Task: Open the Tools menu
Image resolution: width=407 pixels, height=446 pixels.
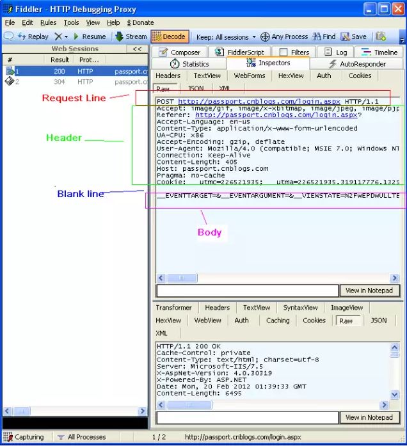Action: (71, 22)
